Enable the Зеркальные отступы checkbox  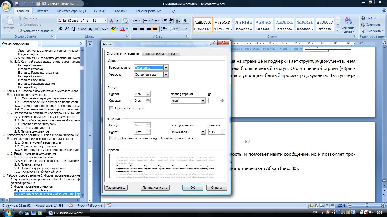click(x=111, y=108)
